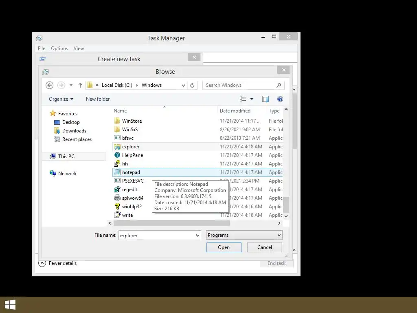Click the New folder button
The height and width of the screenshot is (313, 417).
click(x=98, y=99)
